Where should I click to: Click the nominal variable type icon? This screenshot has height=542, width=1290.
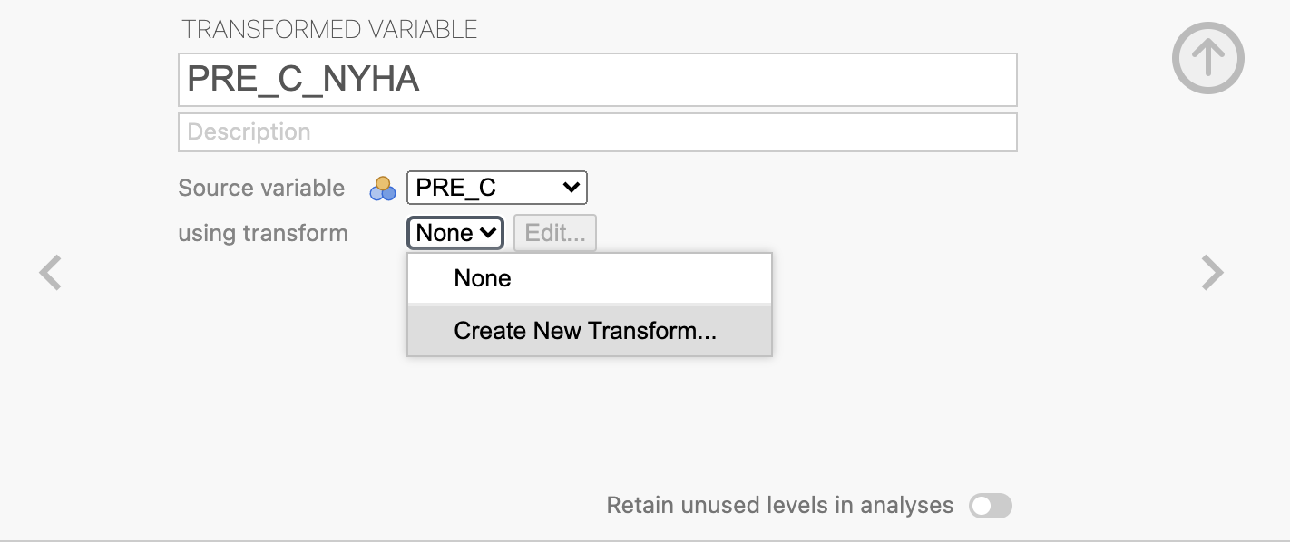click(x=383, y=189)
